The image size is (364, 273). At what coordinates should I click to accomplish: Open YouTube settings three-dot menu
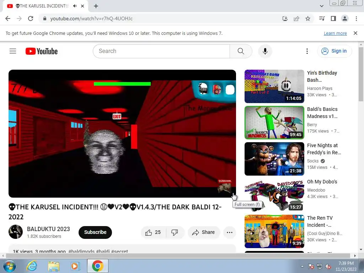click(307, 51)
